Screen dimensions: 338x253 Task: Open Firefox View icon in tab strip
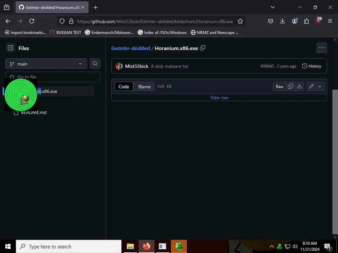pos(7,8)
